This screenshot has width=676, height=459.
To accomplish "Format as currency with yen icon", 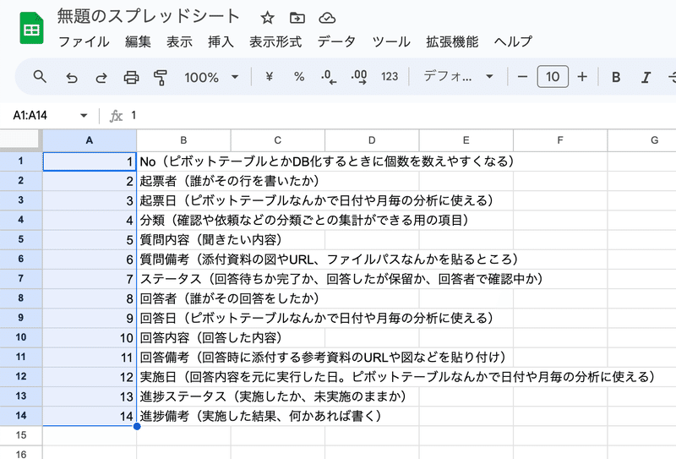I will tap(269, 77).
